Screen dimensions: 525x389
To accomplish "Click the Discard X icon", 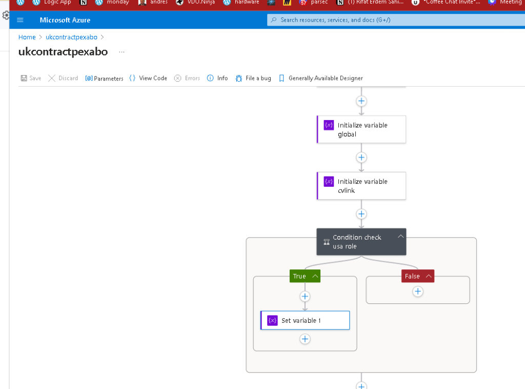I will pyautogui.click(x=52, y=78).
